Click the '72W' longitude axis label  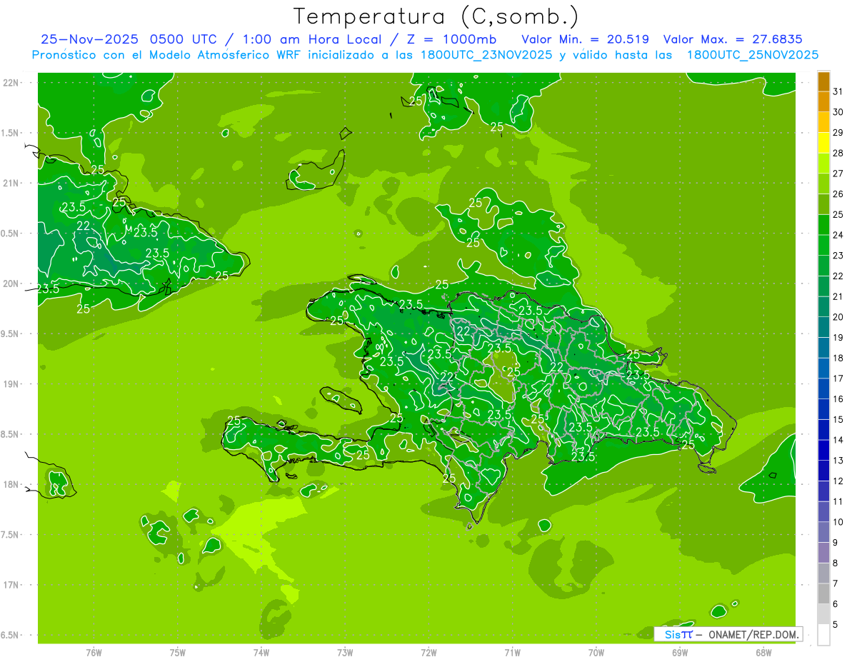[428, 653]
